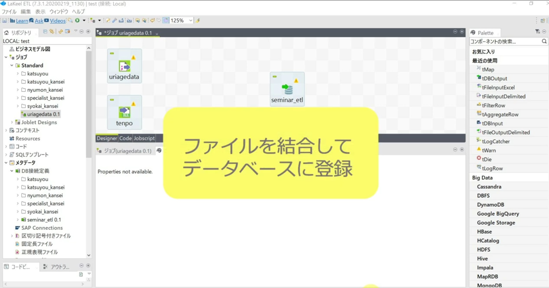Toggle the highlighted grid button beside zoom

click(x=166, y=20)
